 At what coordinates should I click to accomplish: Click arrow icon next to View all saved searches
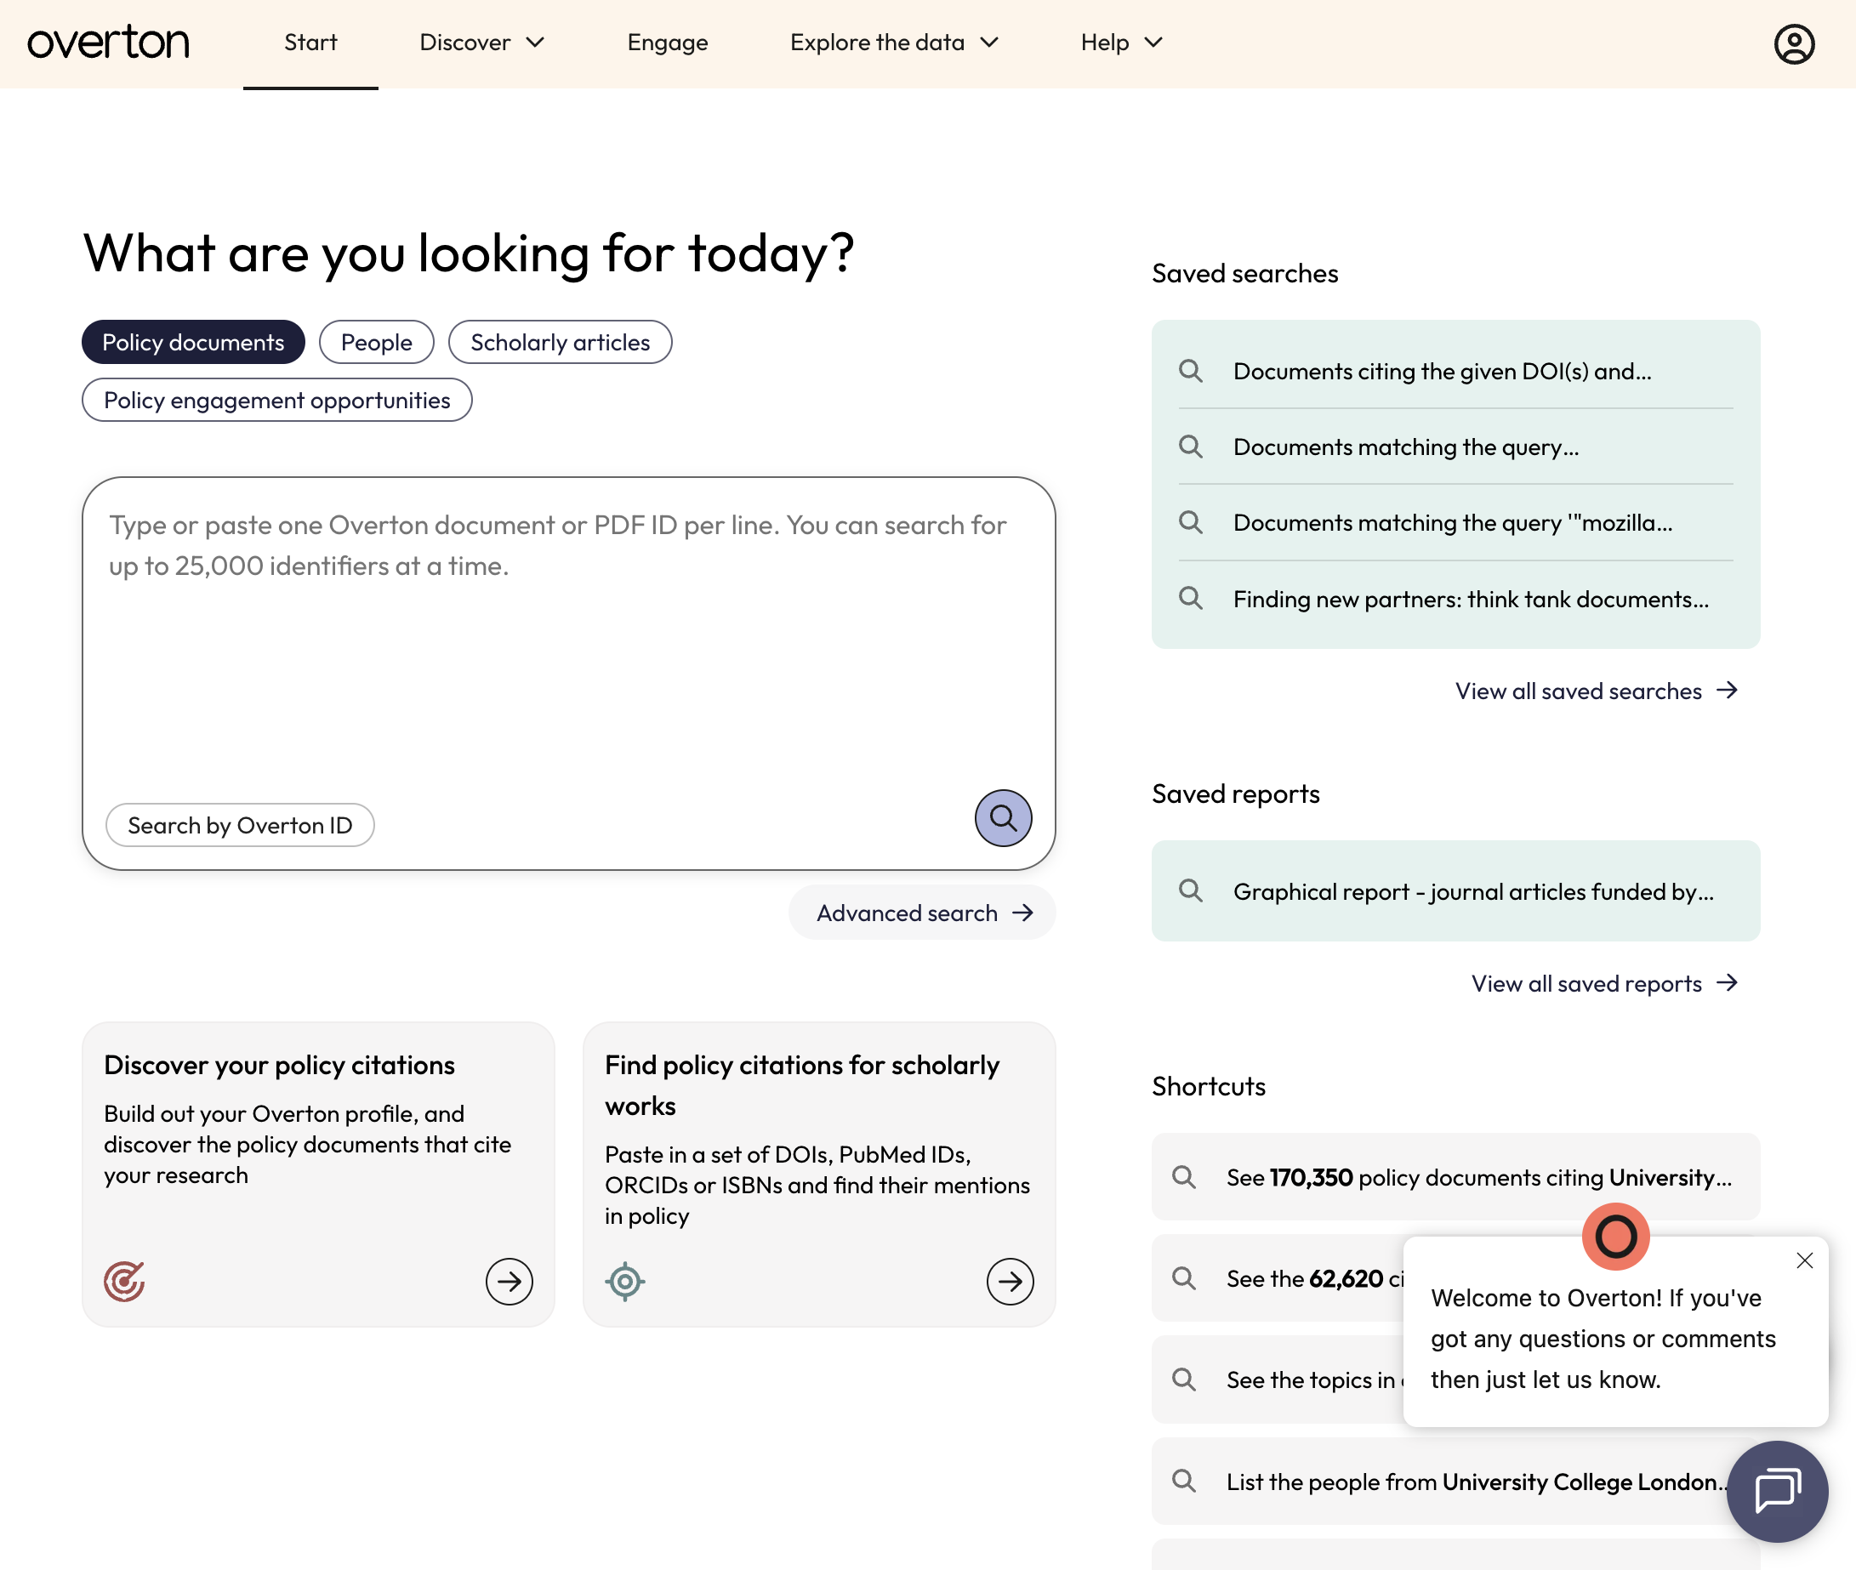[1727, 691]
